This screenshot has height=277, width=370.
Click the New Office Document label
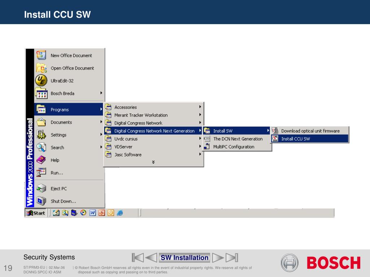(x=71, y=56)
